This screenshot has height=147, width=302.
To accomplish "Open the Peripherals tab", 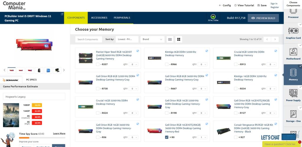I will (x=122, y=18).
